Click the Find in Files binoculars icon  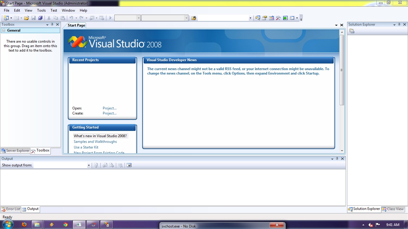tap(194, 18)
